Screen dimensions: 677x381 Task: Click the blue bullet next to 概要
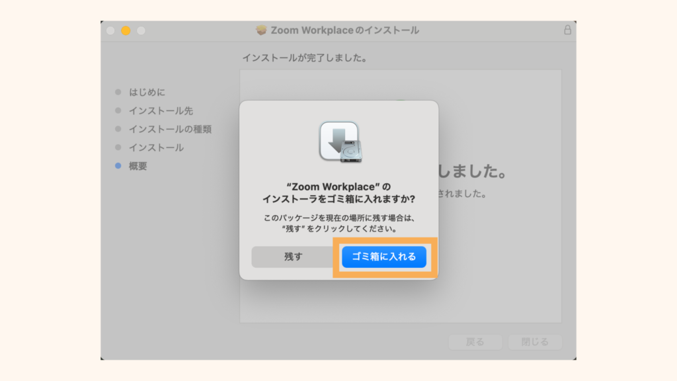point(118,166)
